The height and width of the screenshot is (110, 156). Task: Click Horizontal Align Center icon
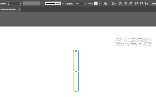[126, 3]
